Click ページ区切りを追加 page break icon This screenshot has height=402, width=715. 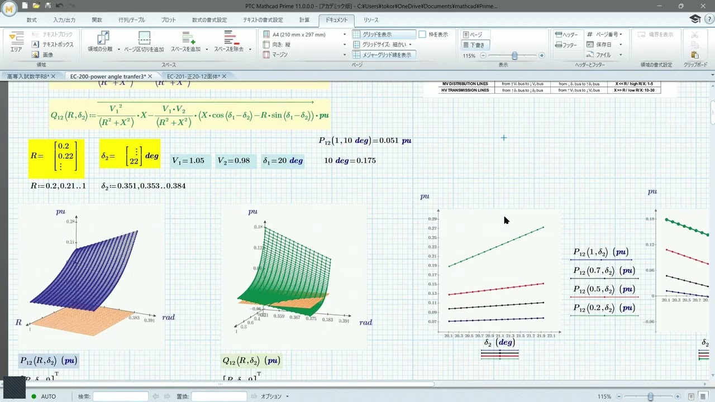pyautogui.click(x=144, y=37)
